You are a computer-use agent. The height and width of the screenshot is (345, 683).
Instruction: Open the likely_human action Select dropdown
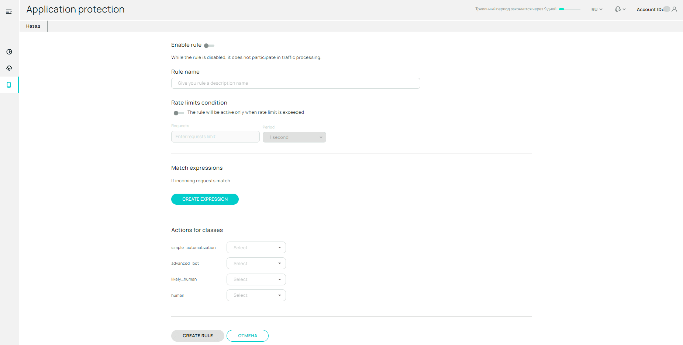[x=256, y=279]
